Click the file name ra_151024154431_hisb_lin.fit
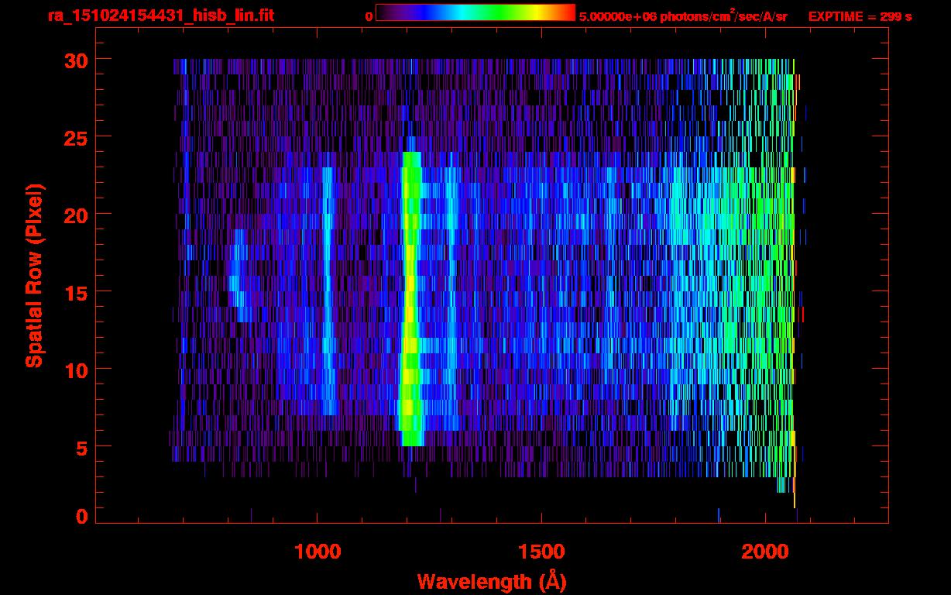 coord(160,15)
